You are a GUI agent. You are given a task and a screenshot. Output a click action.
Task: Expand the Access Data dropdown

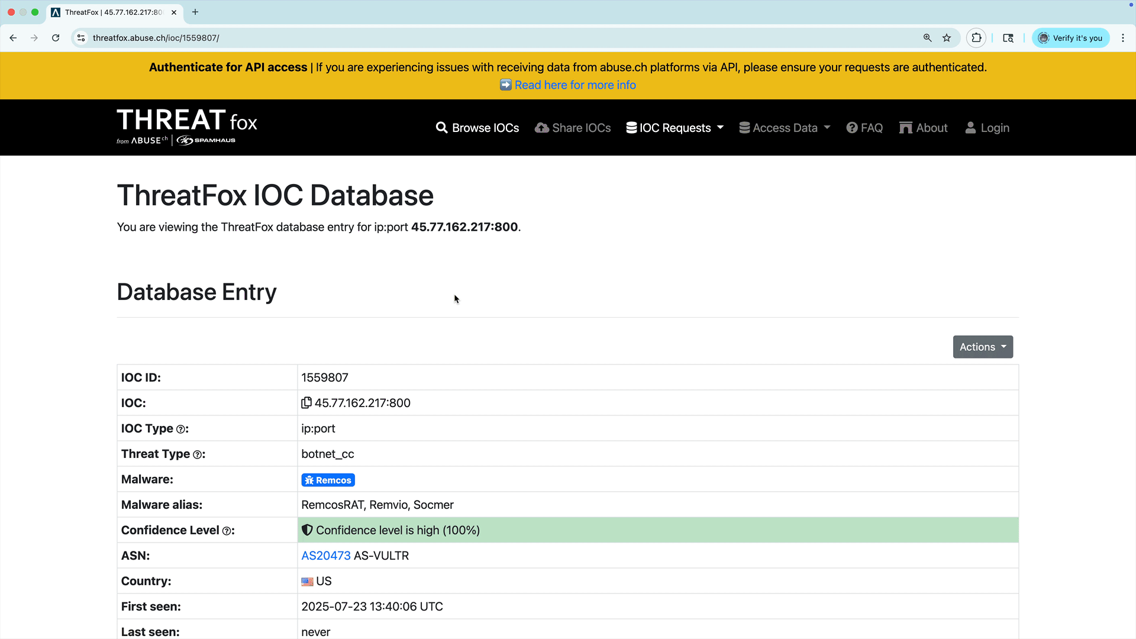(x=785, y=128)
